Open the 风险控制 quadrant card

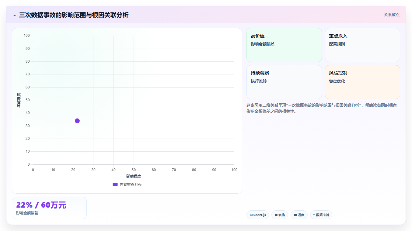362,82
